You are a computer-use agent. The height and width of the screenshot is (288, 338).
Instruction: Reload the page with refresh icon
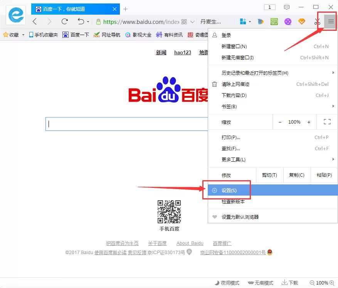click(x=64, y=22)
